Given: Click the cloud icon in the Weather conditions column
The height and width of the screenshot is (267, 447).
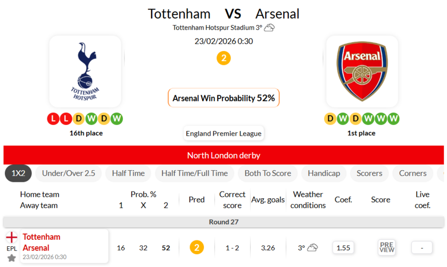Looking at the screenshot, I should point(312,247).
